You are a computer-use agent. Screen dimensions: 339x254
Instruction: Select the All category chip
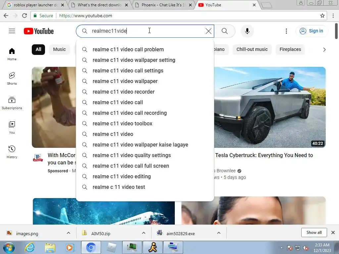[x=38, y=50]
